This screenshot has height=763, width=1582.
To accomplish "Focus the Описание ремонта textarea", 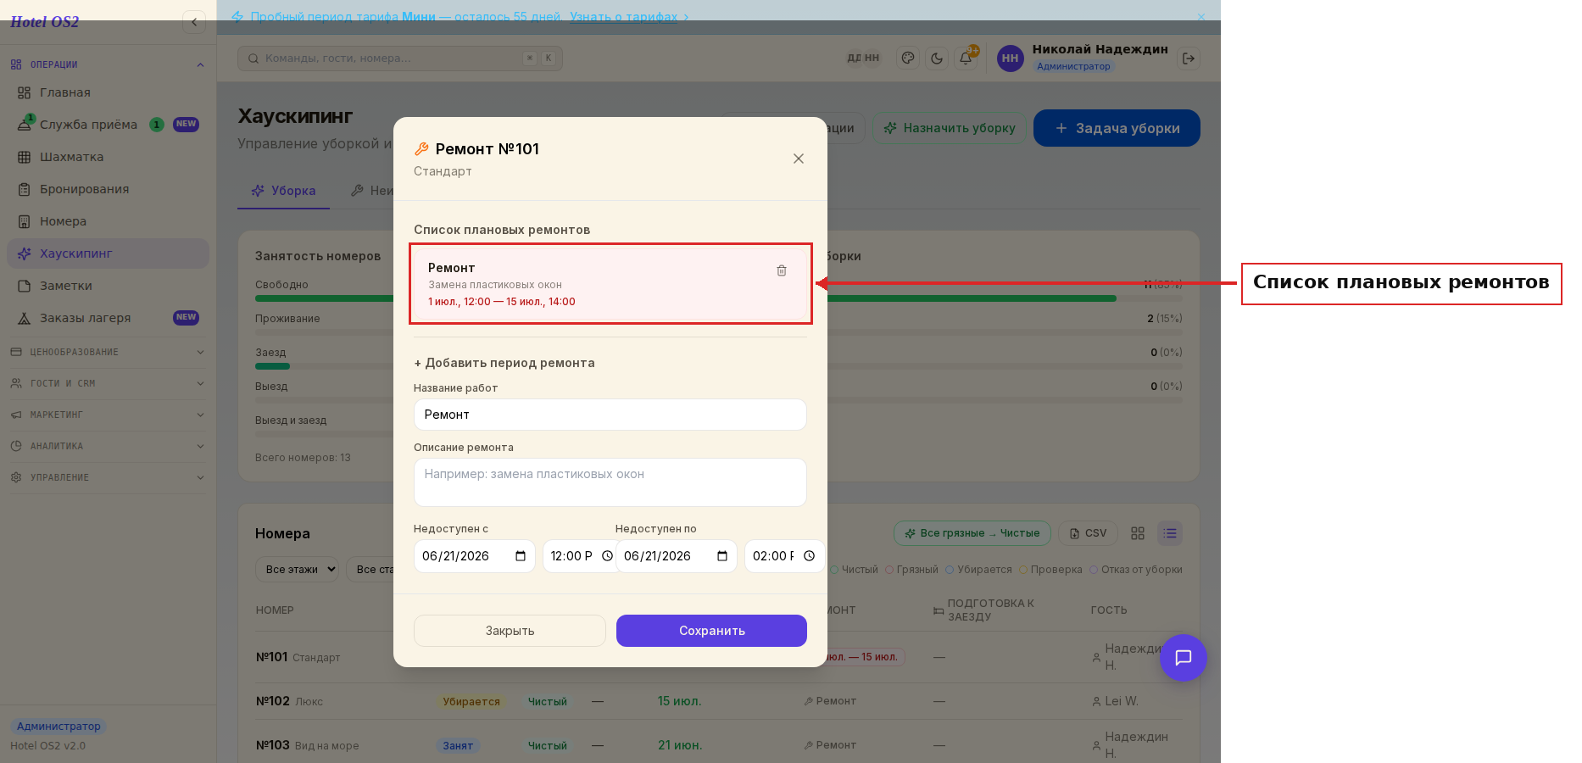I will point(610,482).
